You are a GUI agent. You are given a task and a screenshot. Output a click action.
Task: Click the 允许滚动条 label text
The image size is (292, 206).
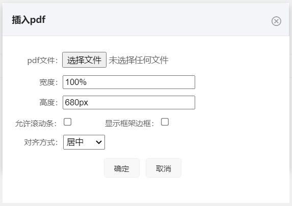point(36,124)
